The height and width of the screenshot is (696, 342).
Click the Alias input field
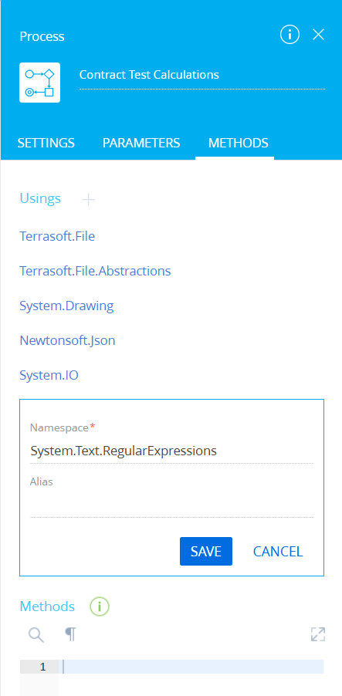172,505
